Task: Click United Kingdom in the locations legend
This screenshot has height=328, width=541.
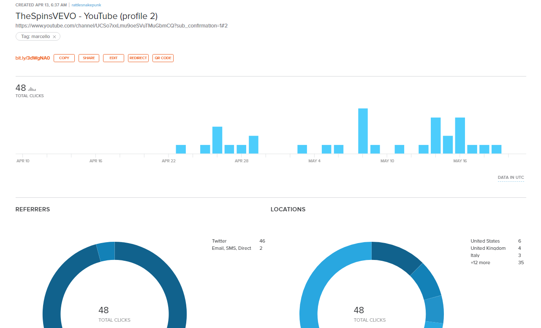Action: [488, 248]
